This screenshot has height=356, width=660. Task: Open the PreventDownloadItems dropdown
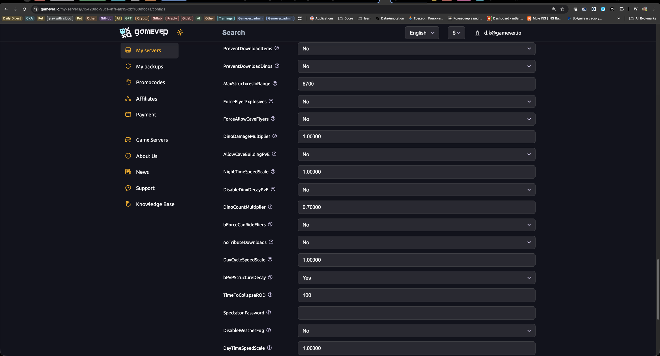[416, 49]
